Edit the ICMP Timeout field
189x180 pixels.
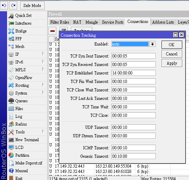coord(134,148)
